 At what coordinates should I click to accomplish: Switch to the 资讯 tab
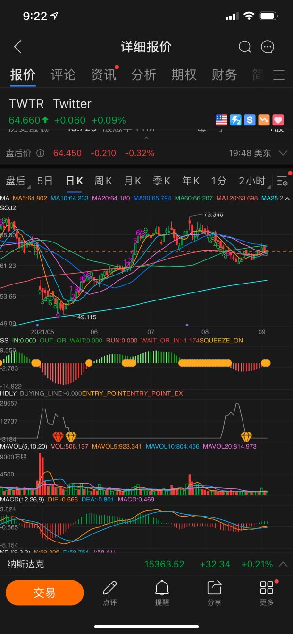(x=103, y=75)
